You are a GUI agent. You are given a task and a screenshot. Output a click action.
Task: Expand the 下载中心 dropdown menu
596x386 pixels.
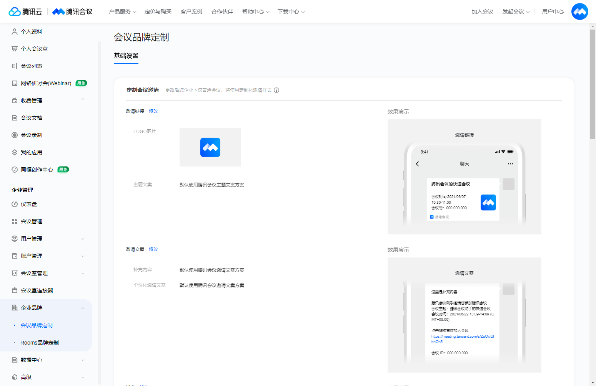pos(291,12)
